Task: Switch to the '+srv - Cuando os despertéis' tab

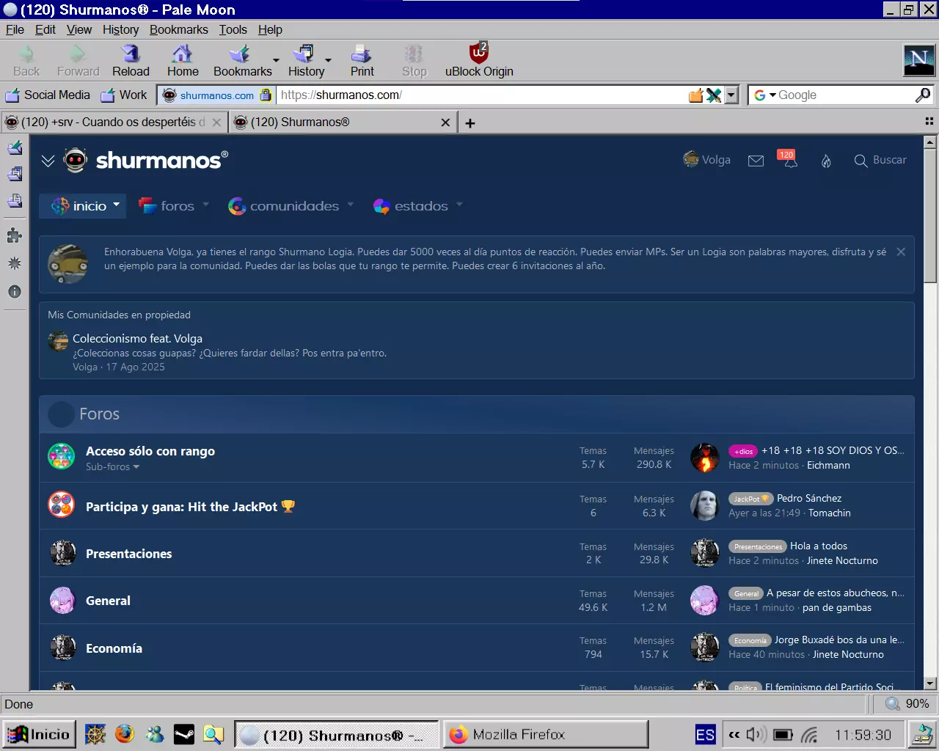Action: [114, 122]
